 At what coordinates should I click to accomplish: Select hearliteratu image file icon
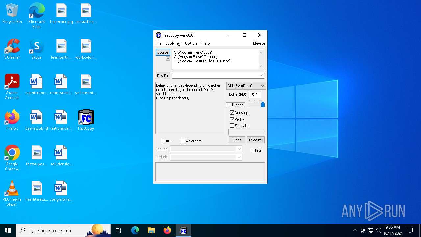(37, 192)
